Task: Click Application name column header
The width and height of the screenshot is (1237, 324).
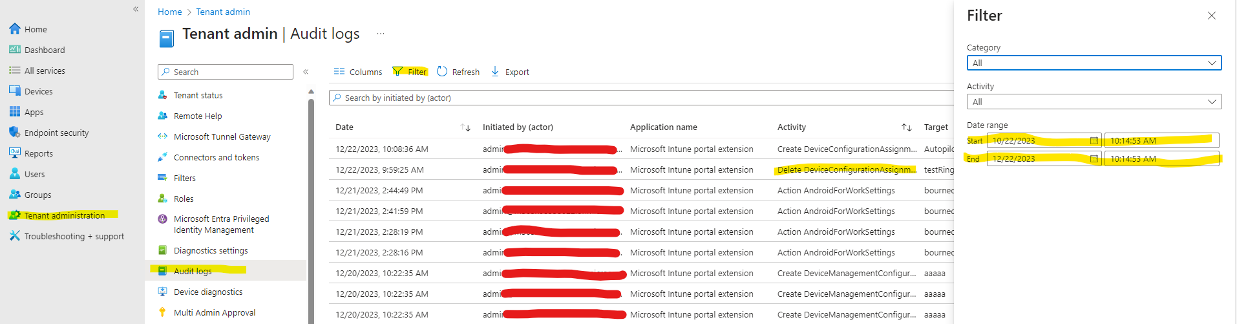Action: click(664, 127)
